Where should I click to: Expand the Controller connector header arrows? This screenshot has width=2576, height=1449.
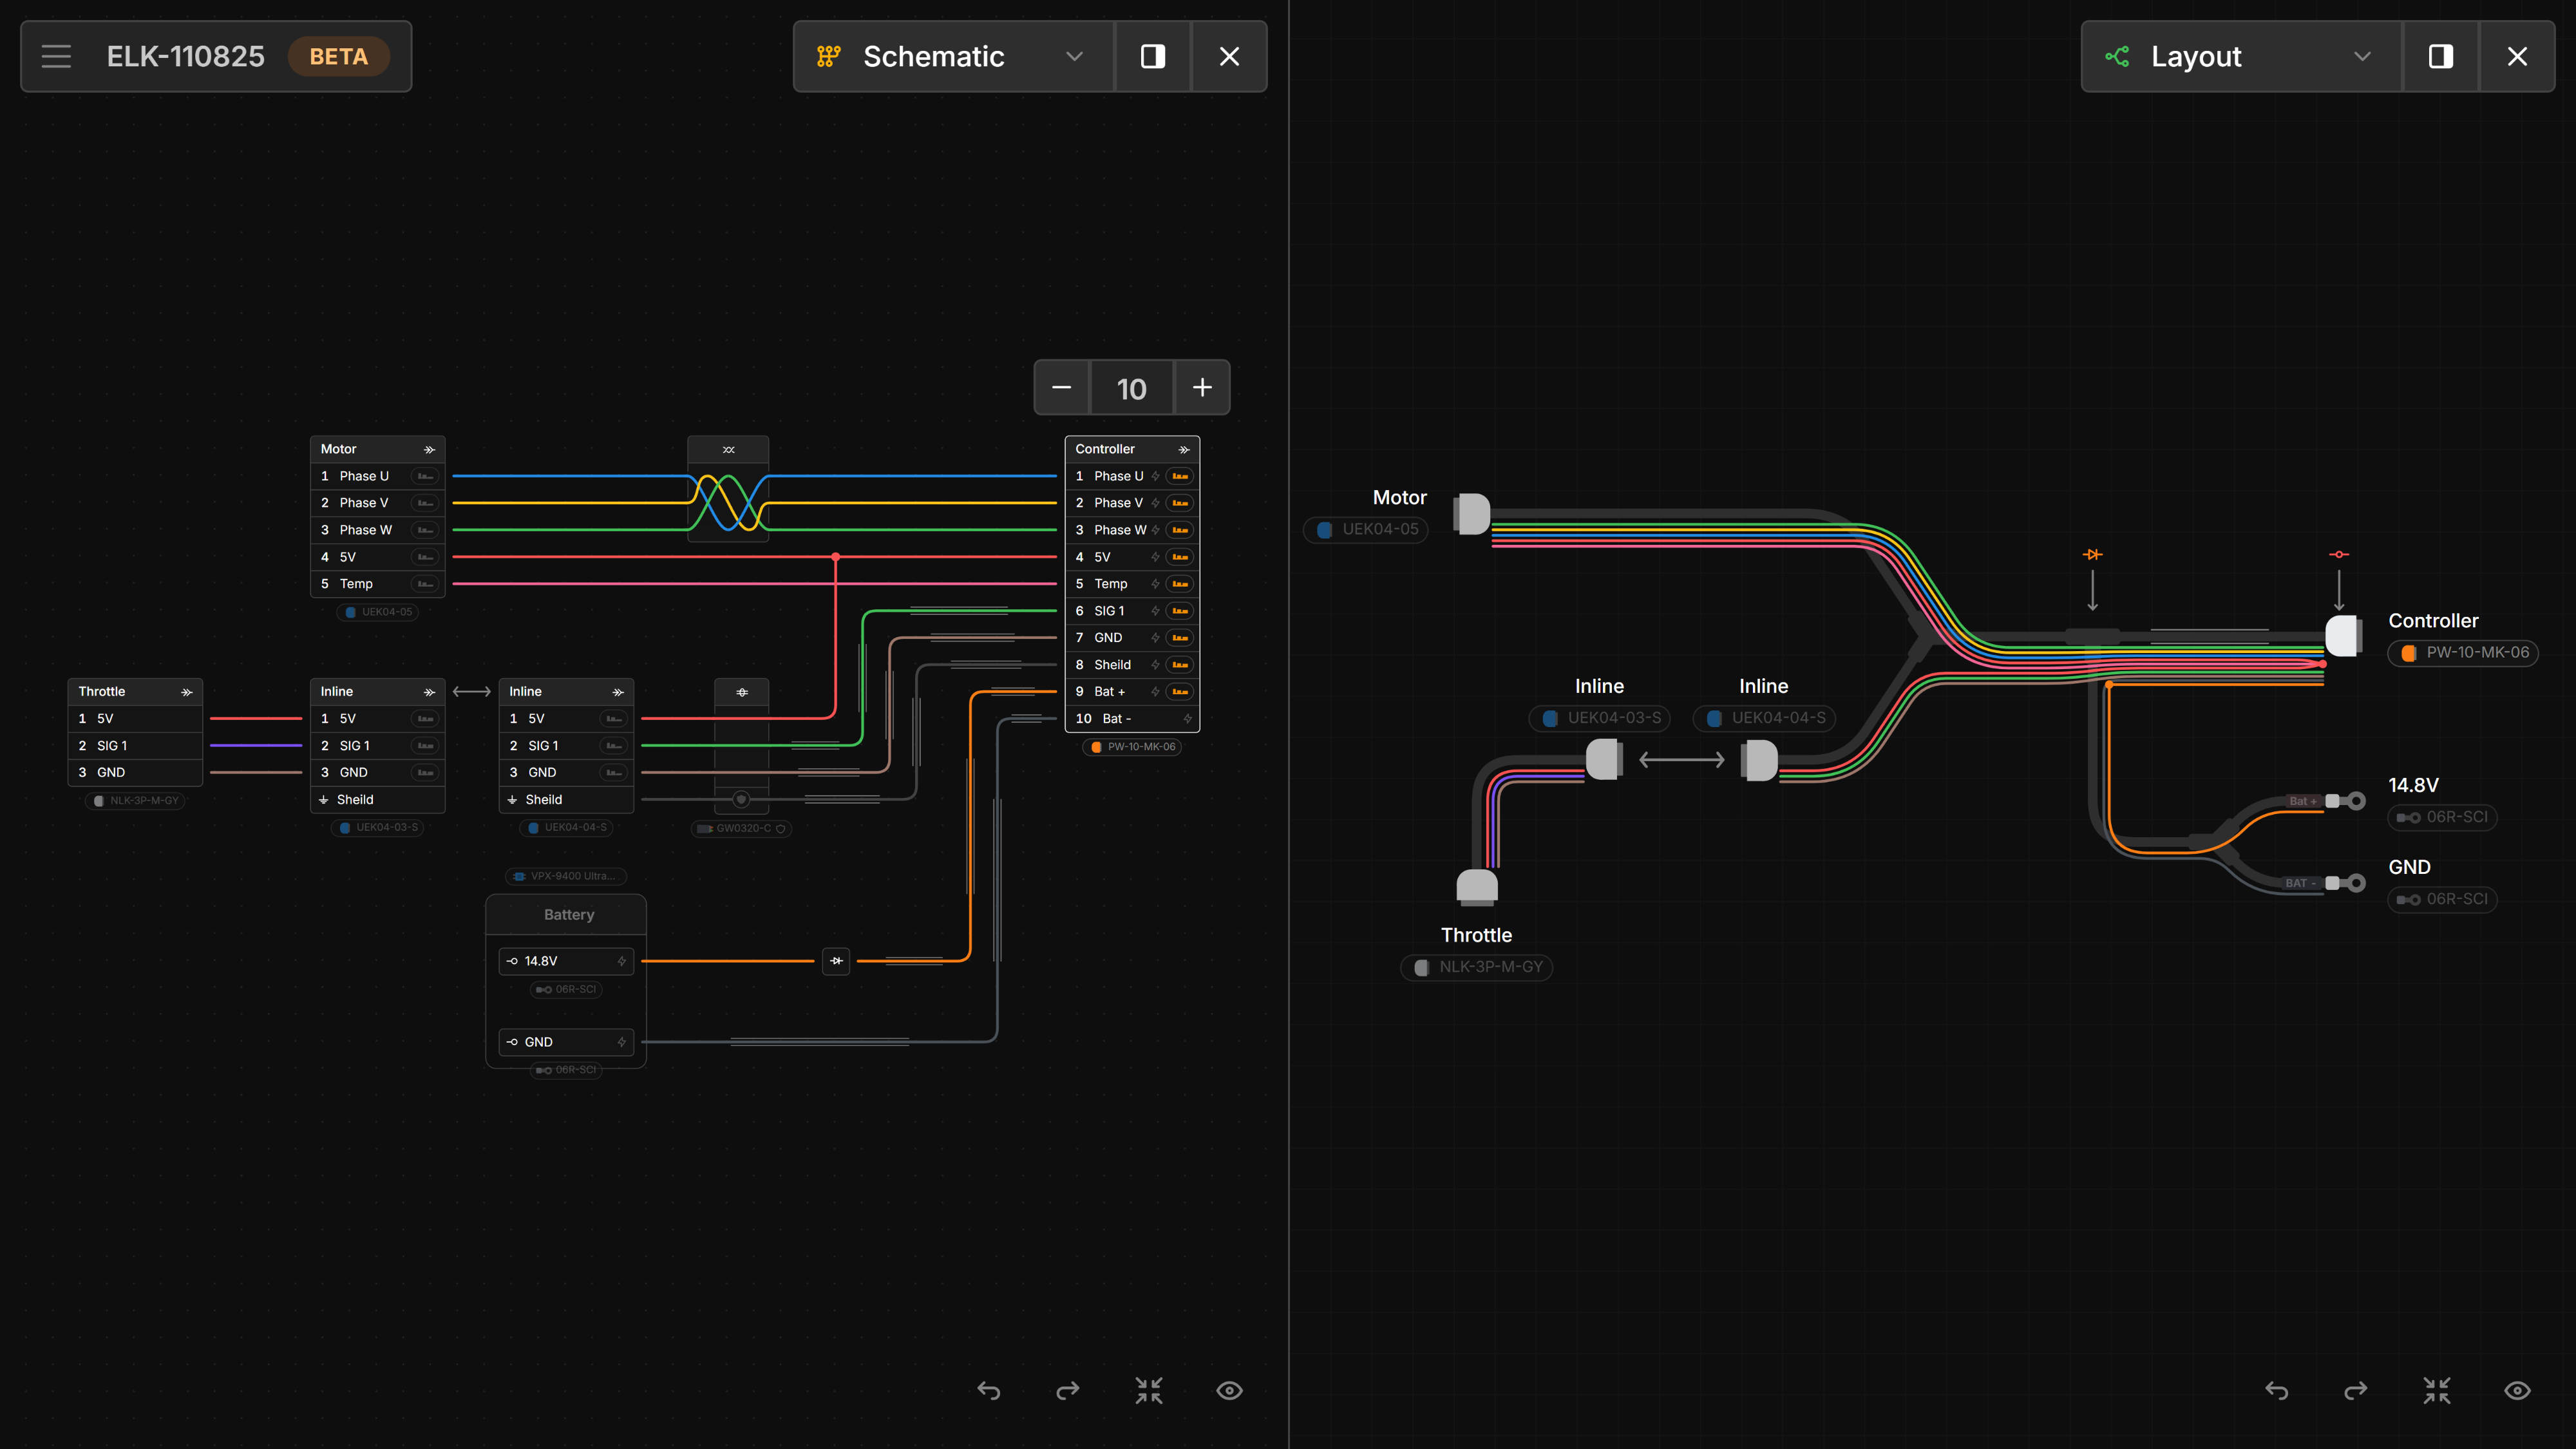pos(1184,450)
